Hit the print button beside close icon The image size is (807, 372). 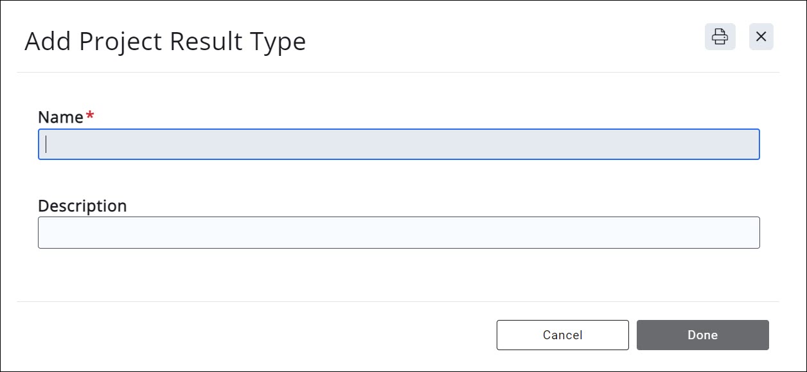pyautogui.click(x=720, y=37)
